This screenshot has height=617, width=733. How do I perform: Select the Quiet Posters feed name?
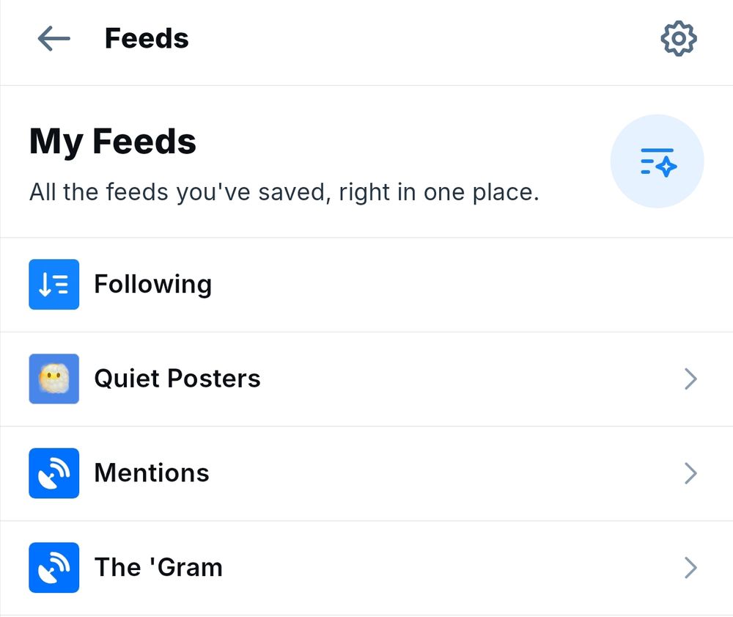pyautogui.click(x=177, y=379)
